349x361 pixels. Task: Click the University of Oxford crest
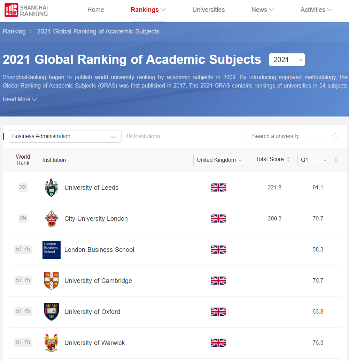pyautogui.click(x=51, y=312)
